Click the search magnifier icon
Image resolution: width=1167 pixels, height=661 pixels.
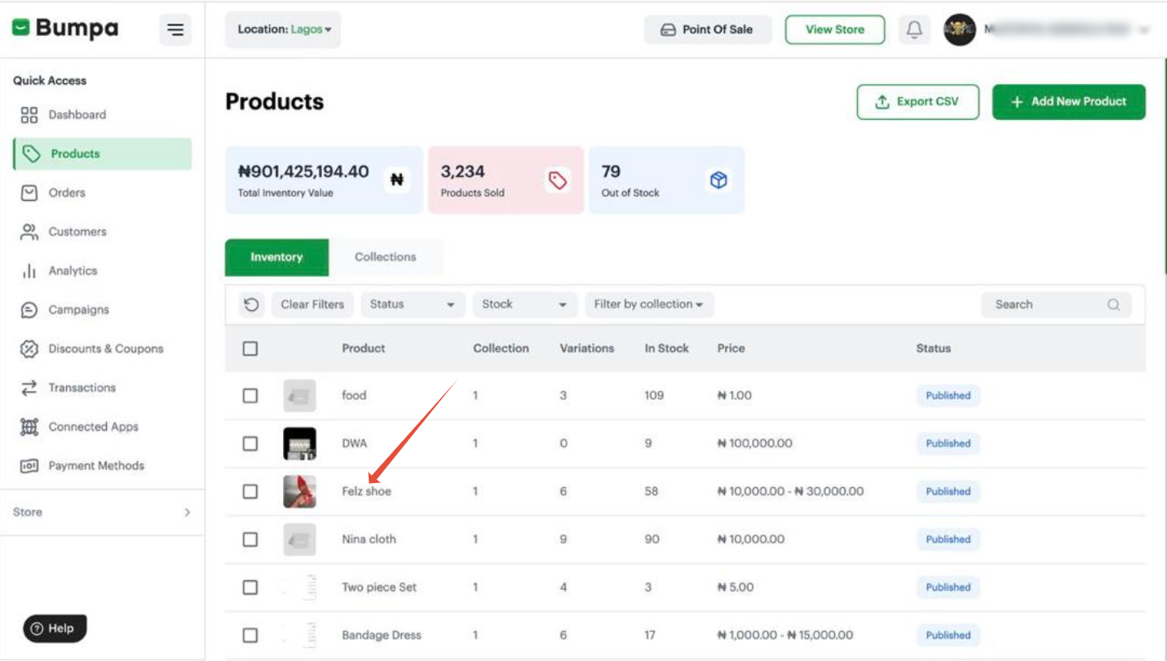(1113, 304)
